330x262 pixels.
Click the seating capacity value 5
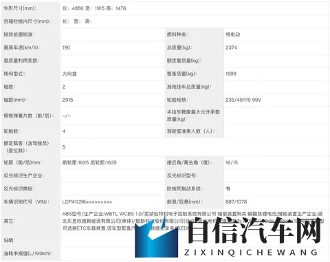coord(64,147)
